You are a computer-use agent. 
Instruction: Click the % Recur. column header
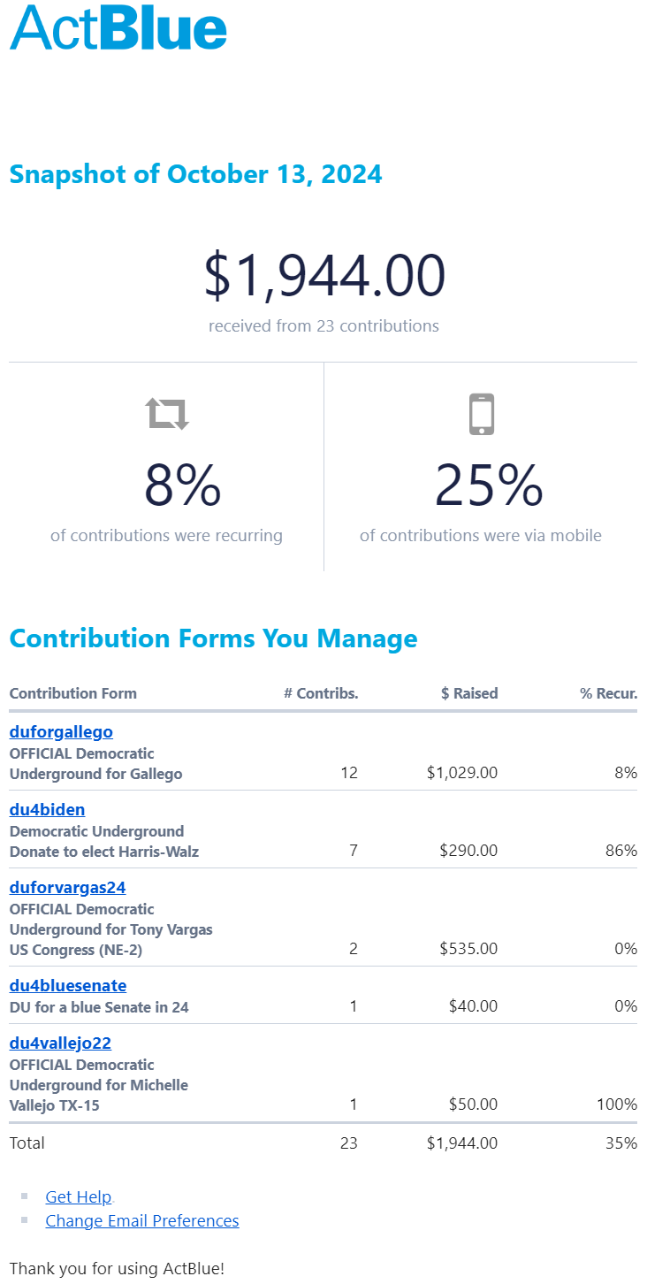coord(609,693)
